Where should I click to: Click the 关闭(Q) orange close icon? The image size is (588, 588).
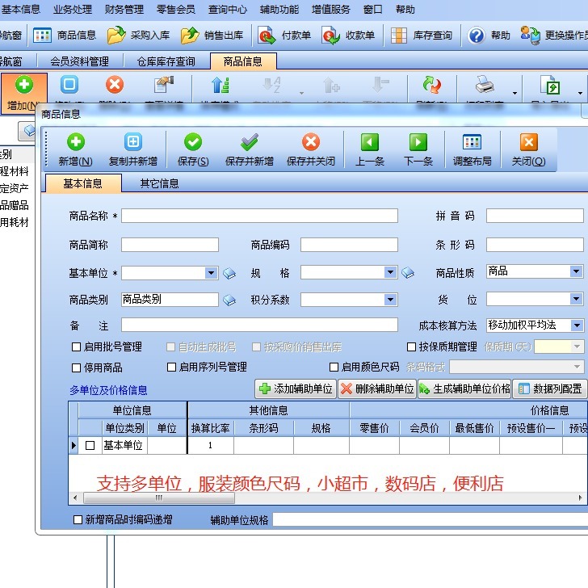pos(529,142)
